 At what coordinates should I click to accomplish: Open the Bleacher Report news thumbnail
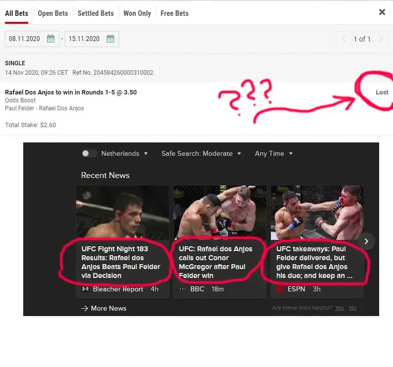[122, 213]
